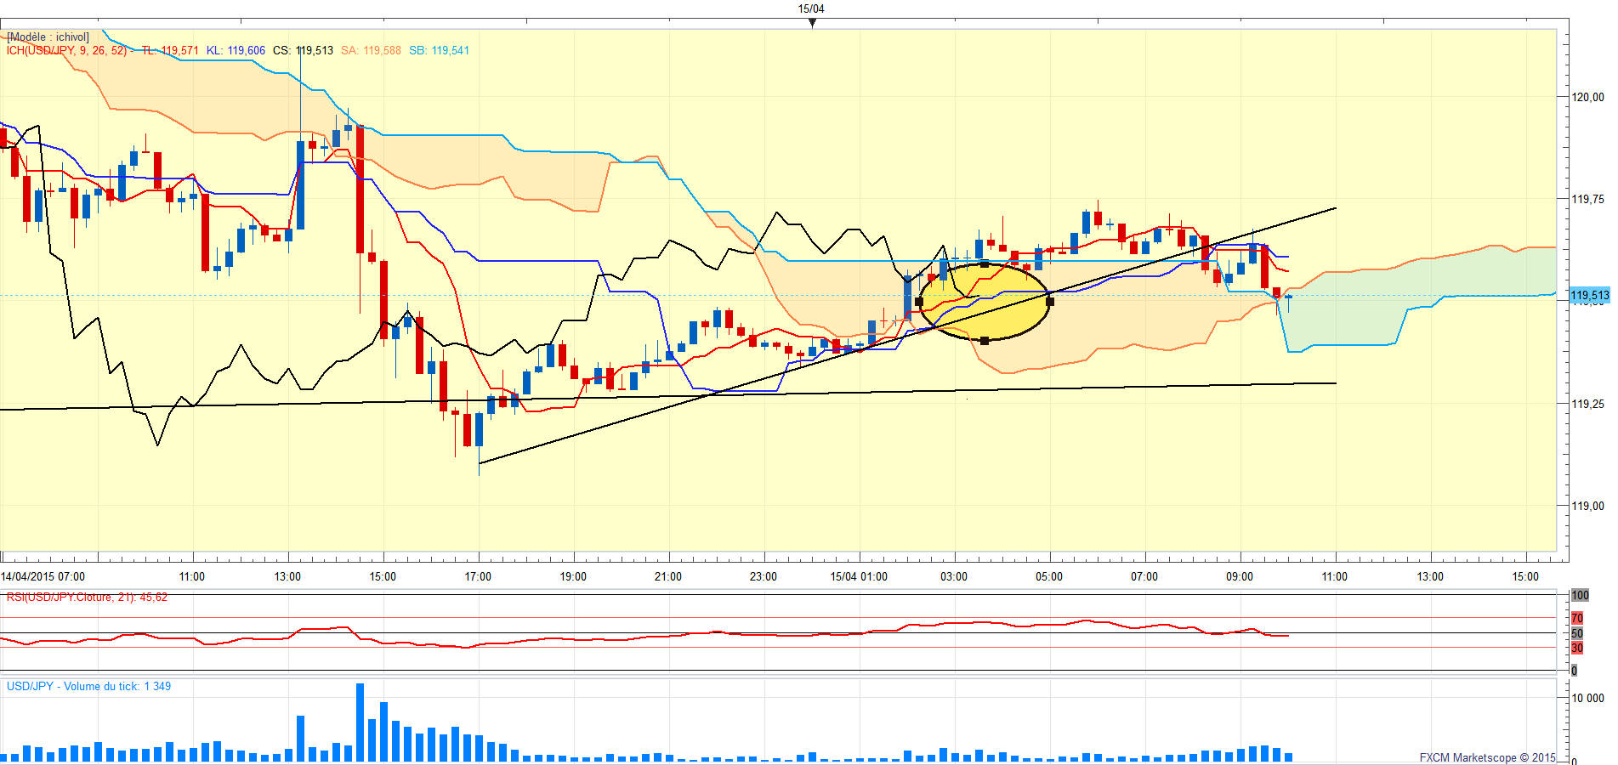Click the RSI 70 level label
Screen dimensions: 1618x765
[1577, 618]
